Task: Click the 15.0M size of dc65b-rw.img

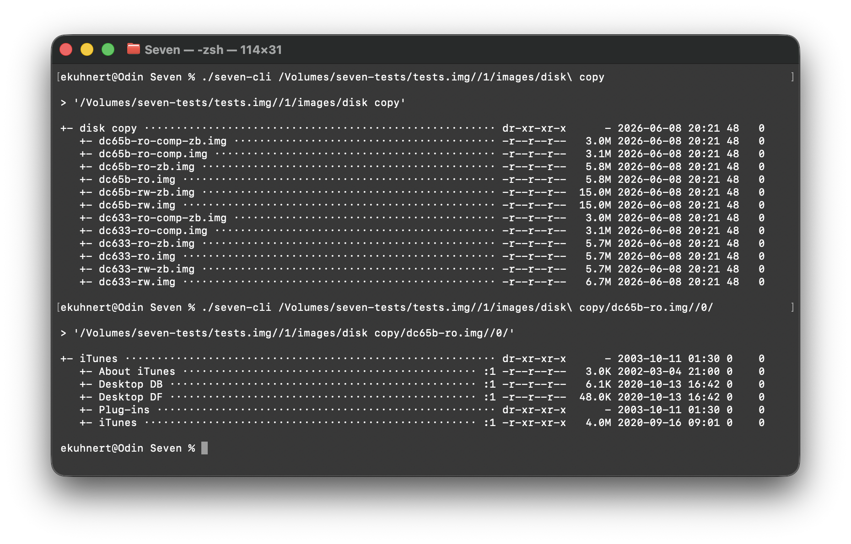Action: click(x=595, y=205)
